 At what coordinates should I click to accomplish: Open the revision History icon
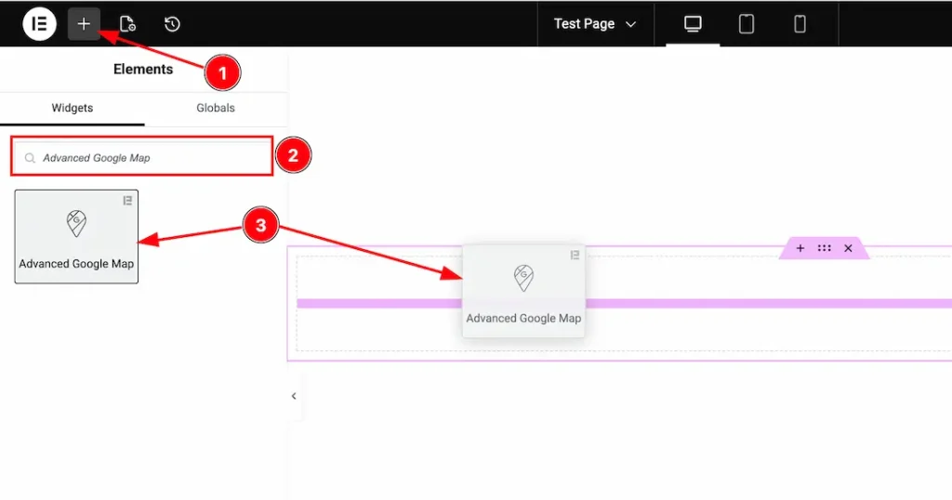click(172, 24)
